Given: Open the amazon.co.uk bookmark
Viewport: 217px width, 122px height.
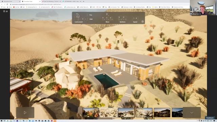Looking at the screenshot, I should coord(178,7).
